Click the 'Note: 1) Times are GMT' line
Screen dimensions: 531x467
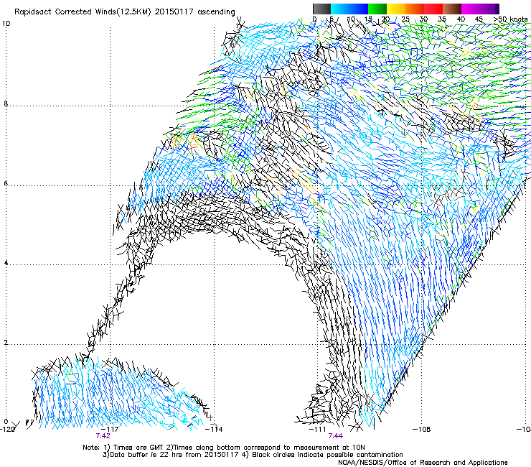(x=224, y=448)
